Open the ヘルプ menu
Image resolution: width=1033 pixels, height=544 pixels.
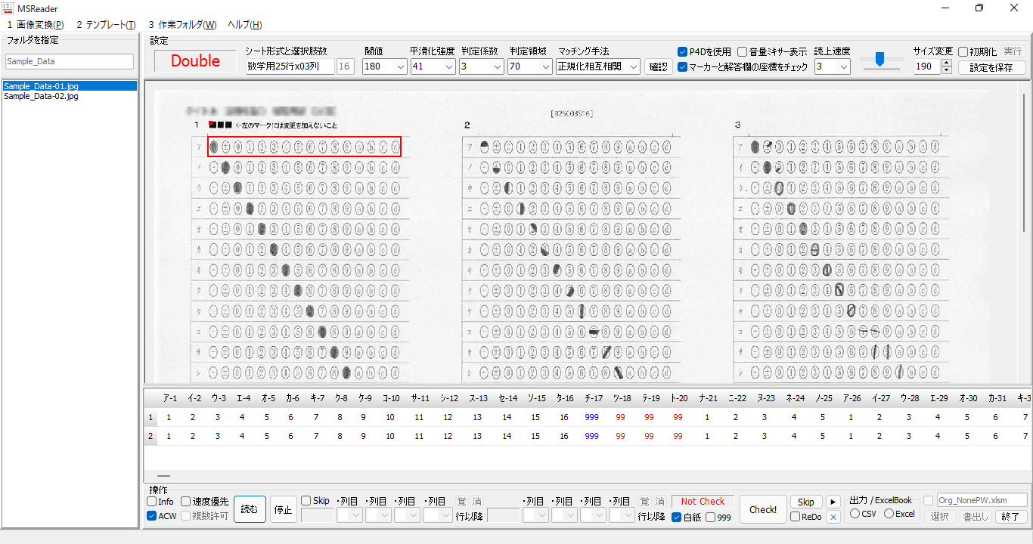pos(244,25)
